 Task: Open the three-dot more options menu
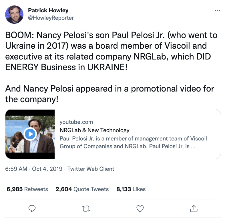point(217,11)
